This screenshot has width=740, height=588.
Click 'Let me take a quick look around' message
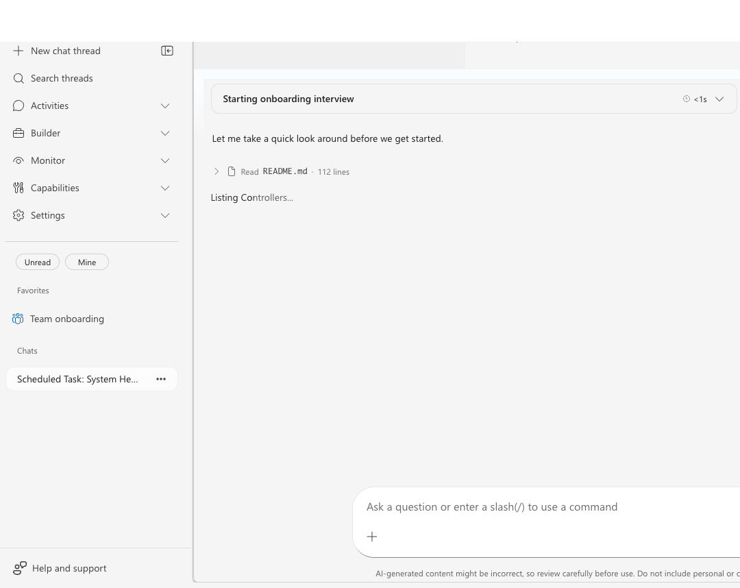coord(328,138)
